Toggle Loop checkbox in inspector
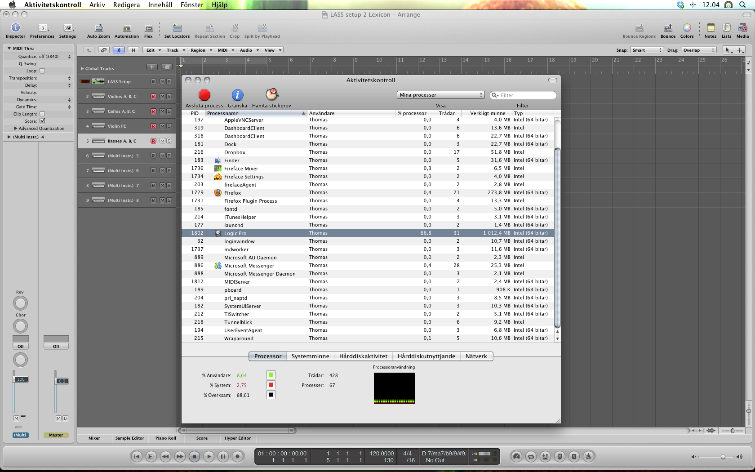Viewport: 755px width, 472px height. [42, 71]
